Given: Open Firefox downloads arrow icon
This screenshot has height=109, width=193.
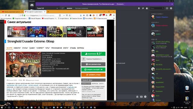Looking at the screenshot, I should (81, 15).
